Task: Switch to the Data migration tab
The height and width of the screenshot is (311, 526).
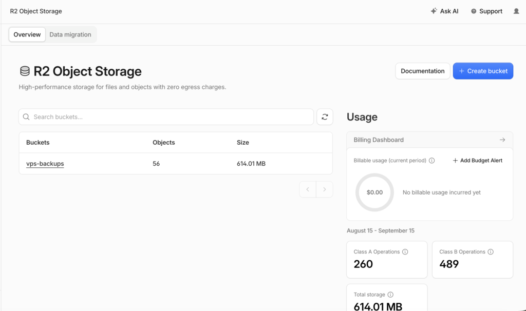Action: tap(70, 34)
